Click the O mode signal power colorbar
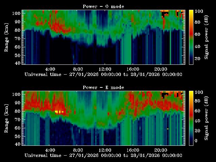This screenshot has height=162, width=216. (191, 37)
